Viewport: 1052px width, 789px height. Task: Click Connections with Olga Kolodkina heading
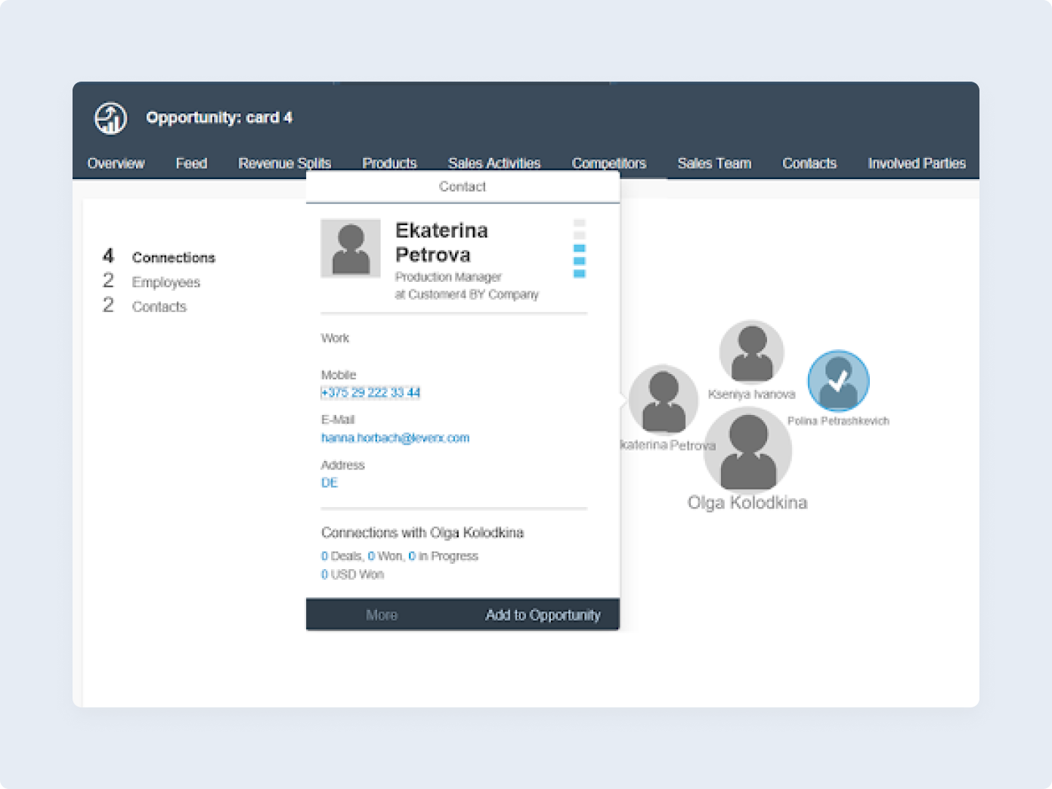tap(422, 533)
